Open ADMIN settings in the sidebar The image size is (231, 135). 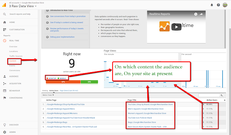(x=12, y=132)
